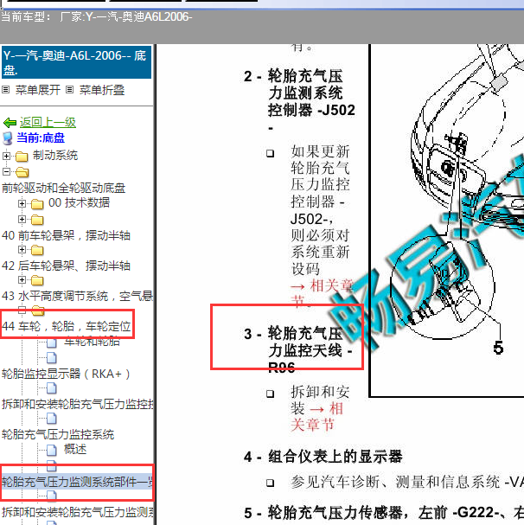Select tree item 前轮驱动和全轮驱动底盘
Screen dimensions: 524x525
pos(64,188)
